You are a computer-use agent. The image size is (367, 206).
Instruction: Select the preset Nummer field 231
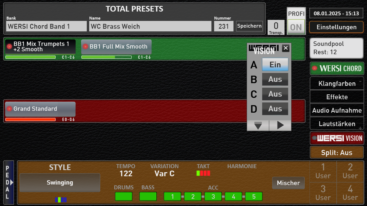point(224,26)
